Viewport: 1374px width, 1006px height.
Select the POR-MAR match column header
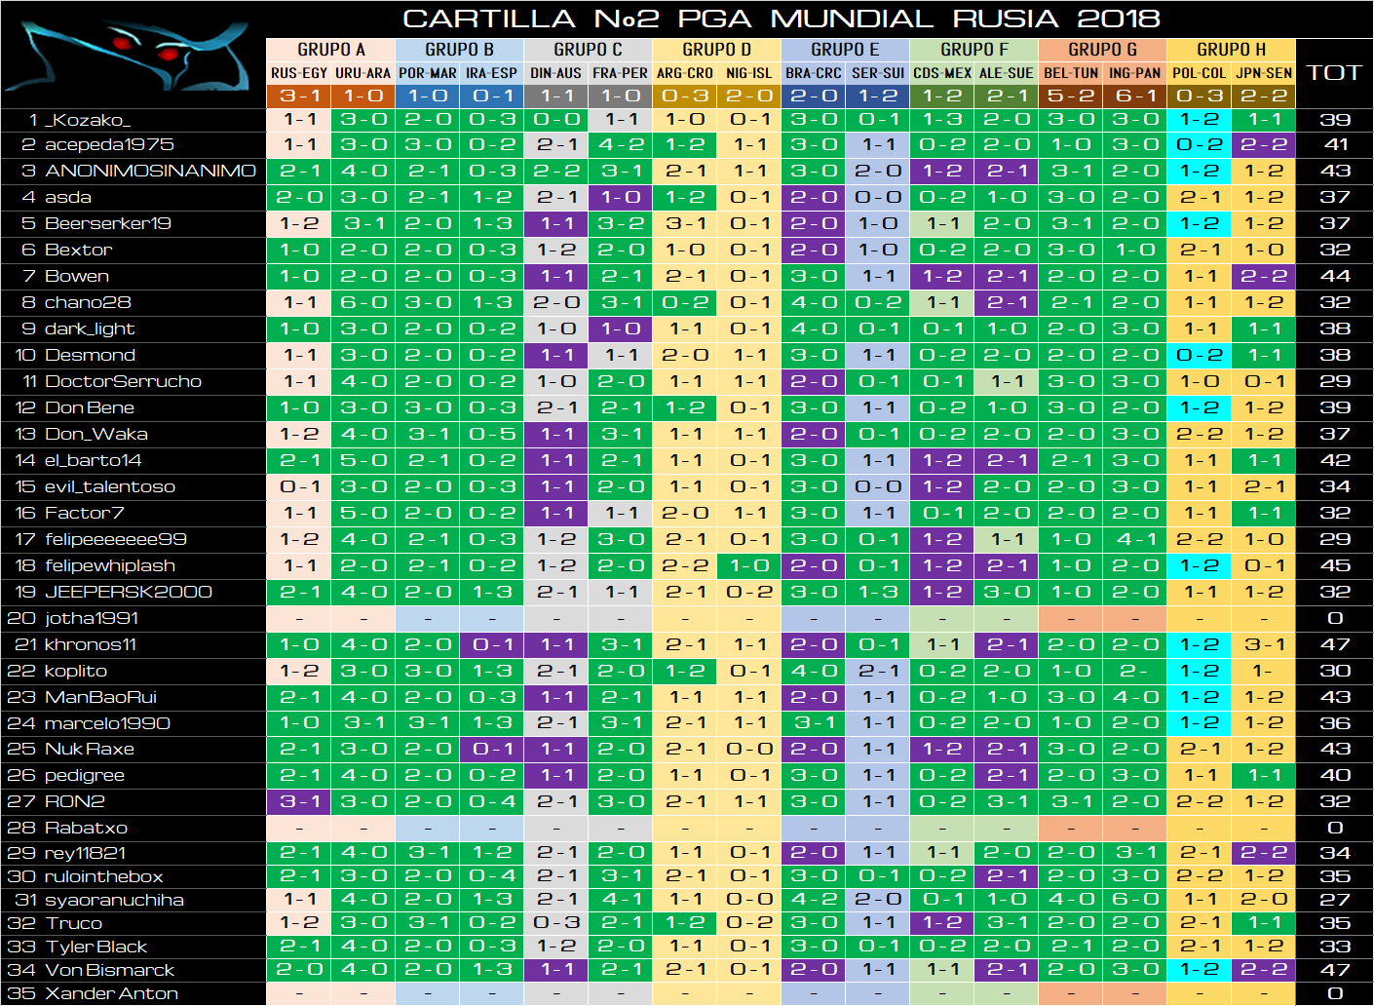428,73
